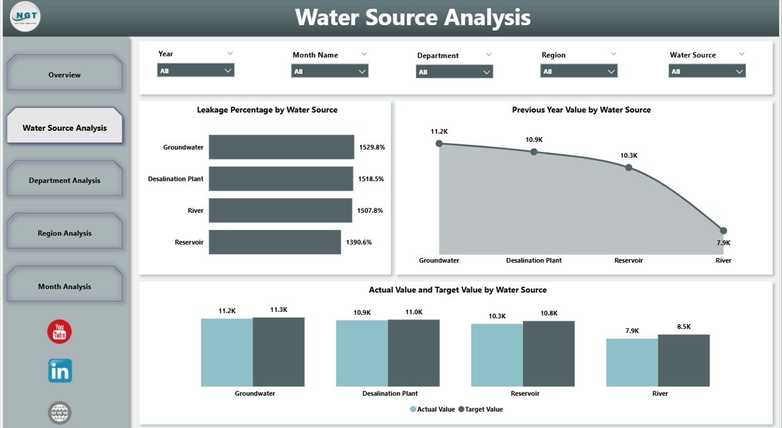
Task: Click the Water Source header chevron icon
Action: pos(742,54)
